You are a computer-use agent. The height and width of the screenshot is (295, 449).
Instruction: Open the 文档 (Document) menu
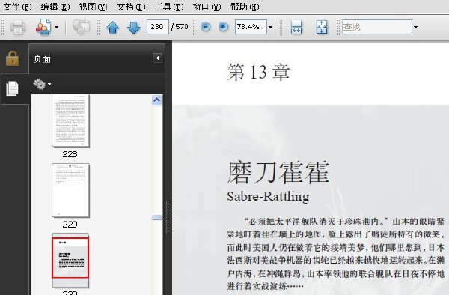(131, 7)
